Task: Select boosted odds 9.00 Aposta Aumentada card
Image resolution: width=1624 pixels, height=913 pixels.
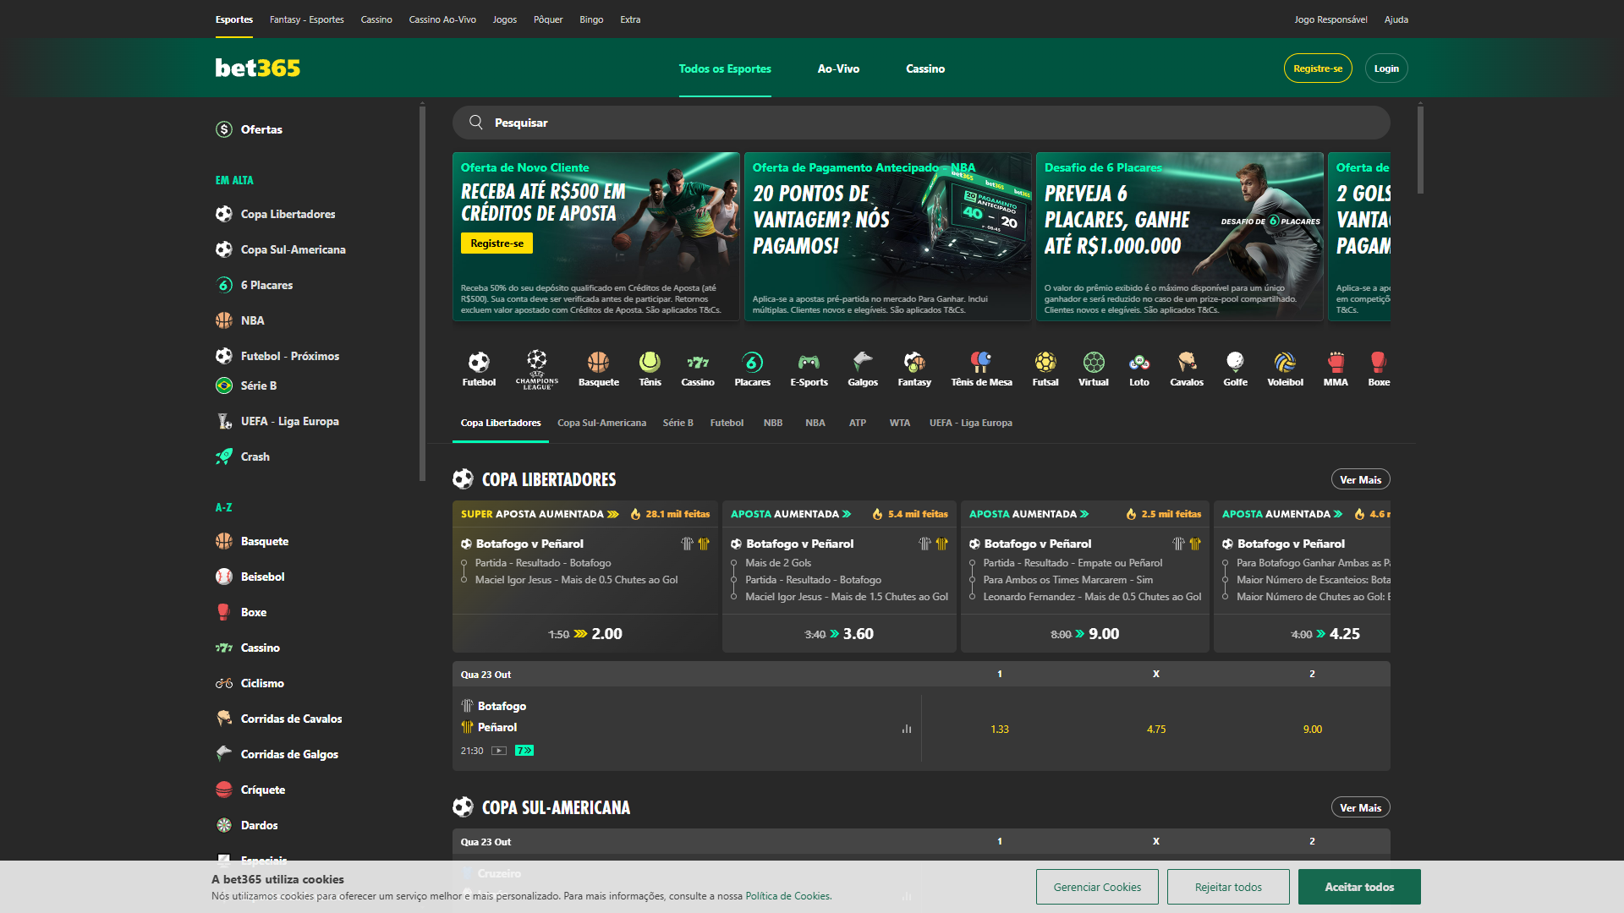Action: [1084, 633]
